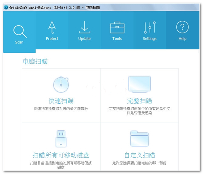Click the folder icon for custom scan
Image resolution: width=203 pixels, height=174 pixels.
point(139,138)
